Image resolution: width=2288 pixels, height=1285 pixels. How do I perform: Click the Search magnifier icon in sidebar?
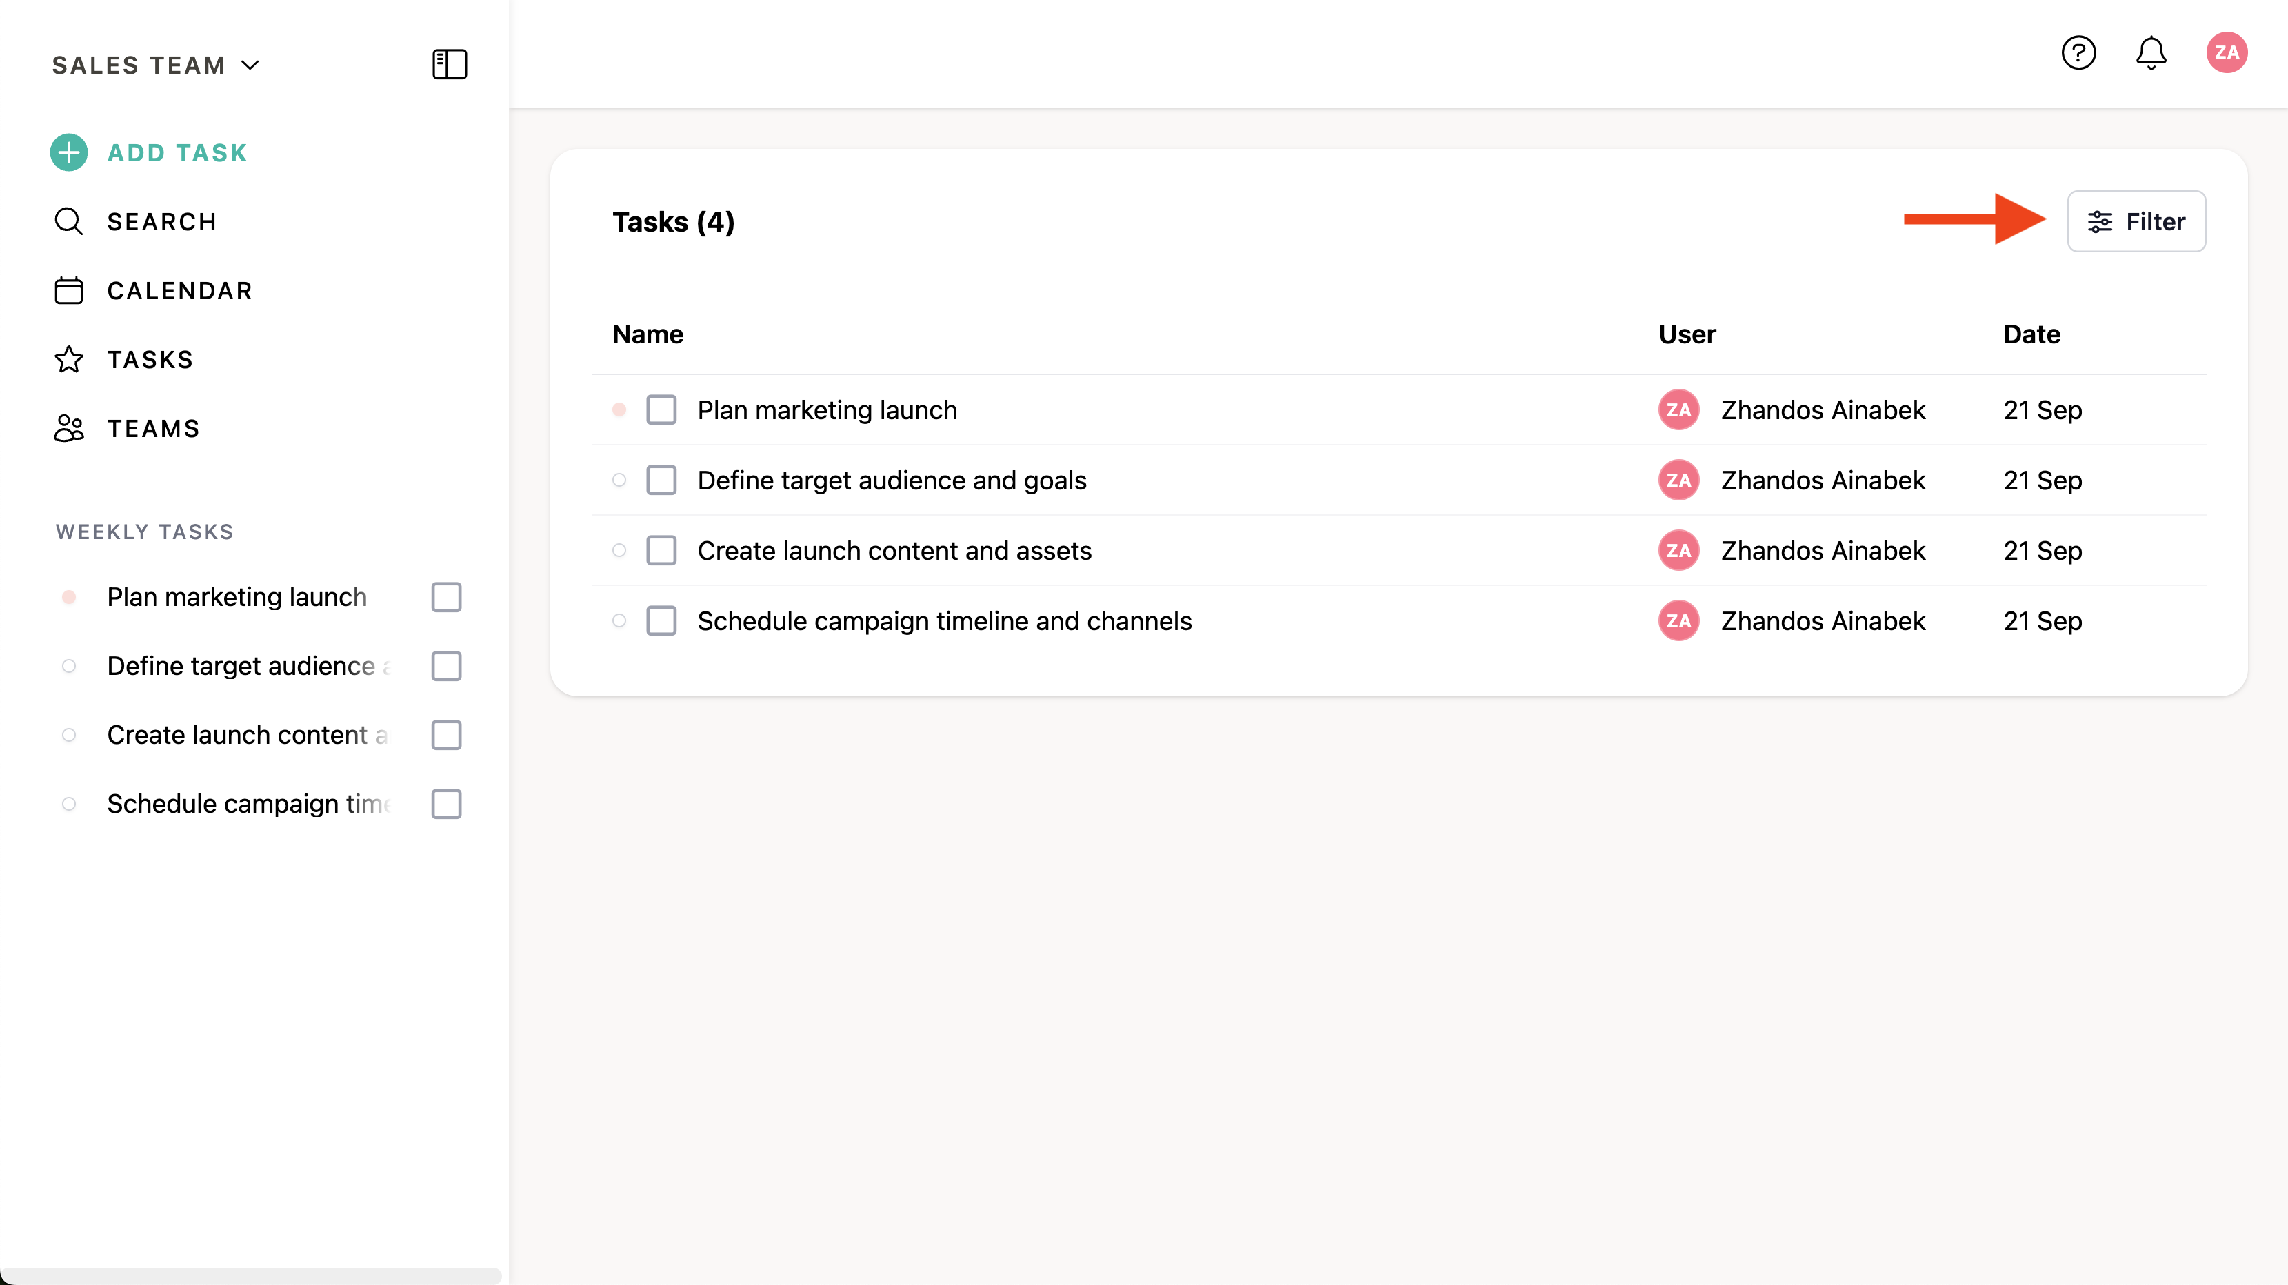[68, 221]
